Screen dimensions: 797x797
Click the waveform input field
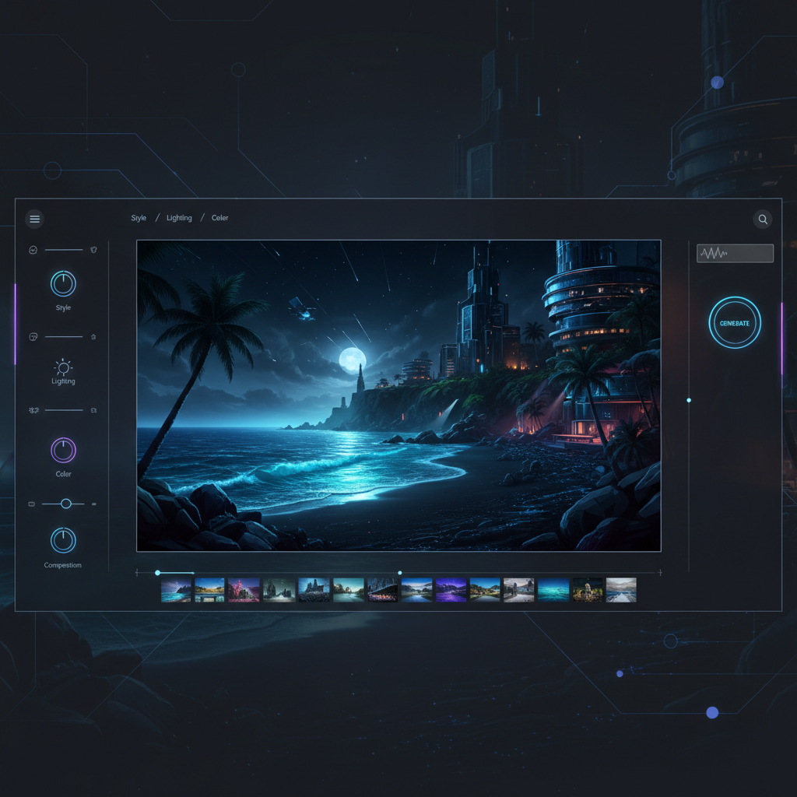(x=735, y=253)
